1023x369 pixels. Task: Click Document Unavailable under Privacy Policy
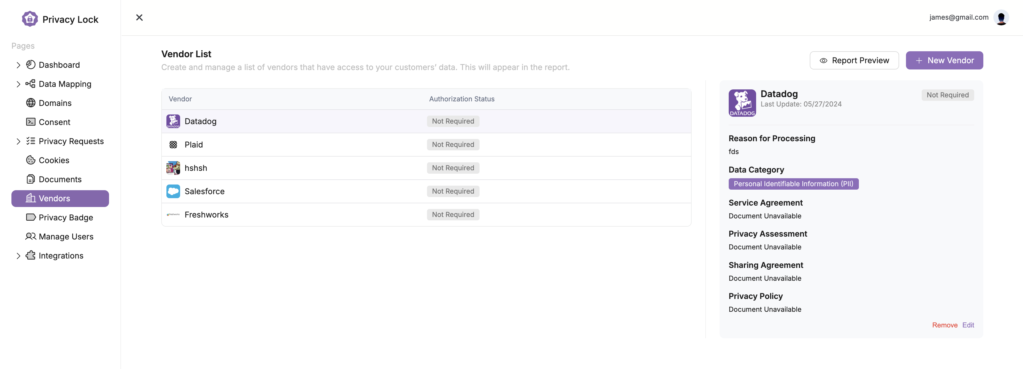765,309
